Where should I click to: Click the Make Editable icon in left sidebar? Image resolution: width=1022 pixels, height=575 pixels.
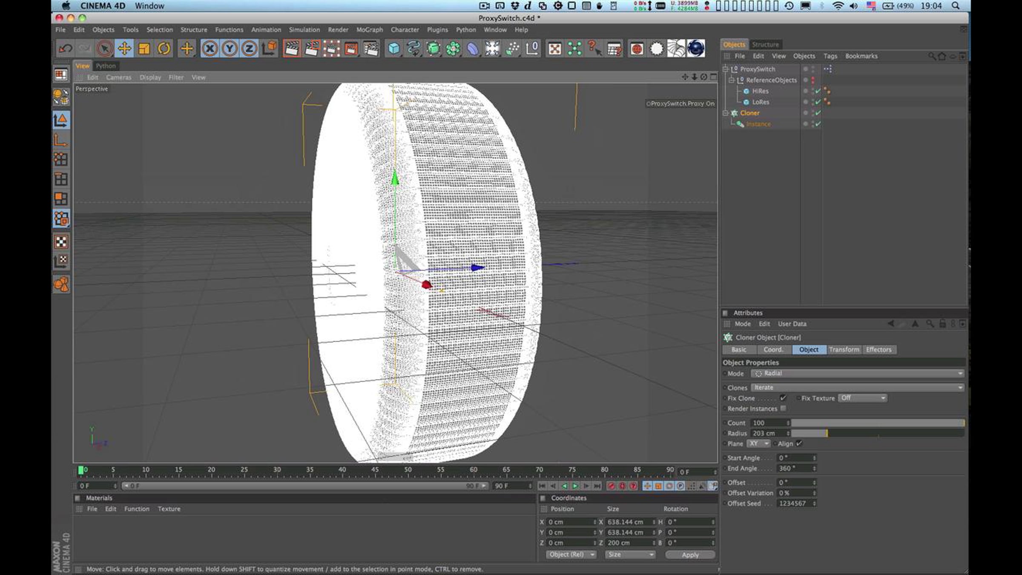[x=61, y=97]
